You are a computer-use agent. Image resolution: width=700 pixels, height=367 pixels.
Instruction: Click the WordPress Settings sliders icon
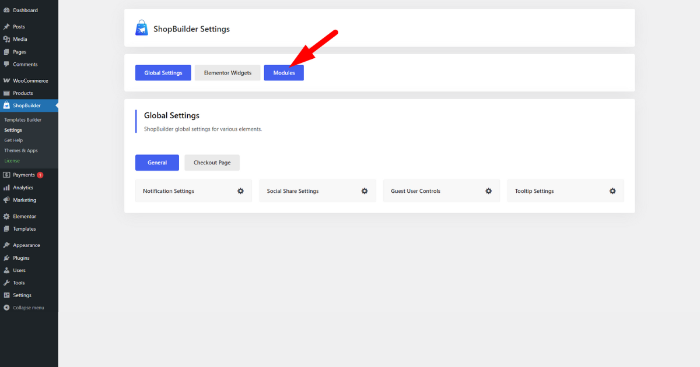(x=6, y=295)
